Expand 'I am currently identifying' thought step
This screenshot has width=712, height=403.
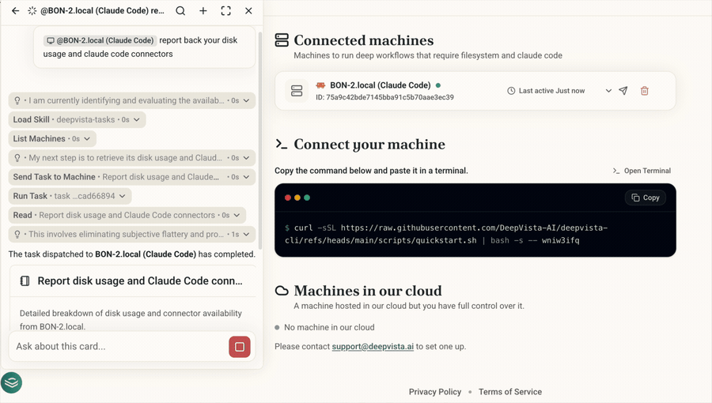131,100
